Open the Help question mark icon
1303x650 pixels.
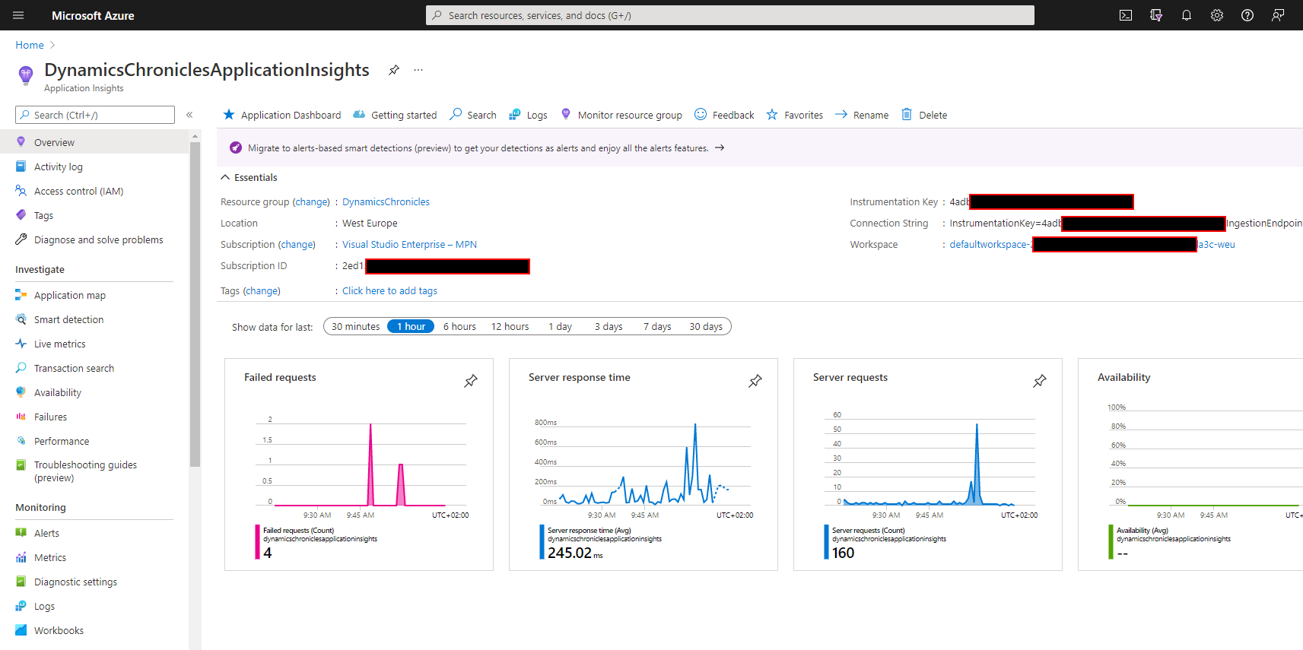point(1247,15)
